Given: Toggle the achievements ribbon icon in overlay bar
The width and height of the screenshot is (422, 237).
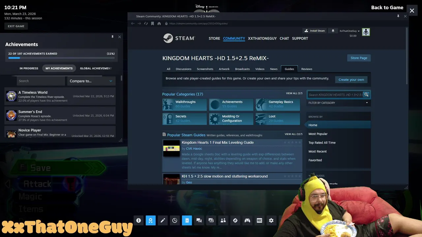Looking at the screenshot, I should [x=151, y=221].
